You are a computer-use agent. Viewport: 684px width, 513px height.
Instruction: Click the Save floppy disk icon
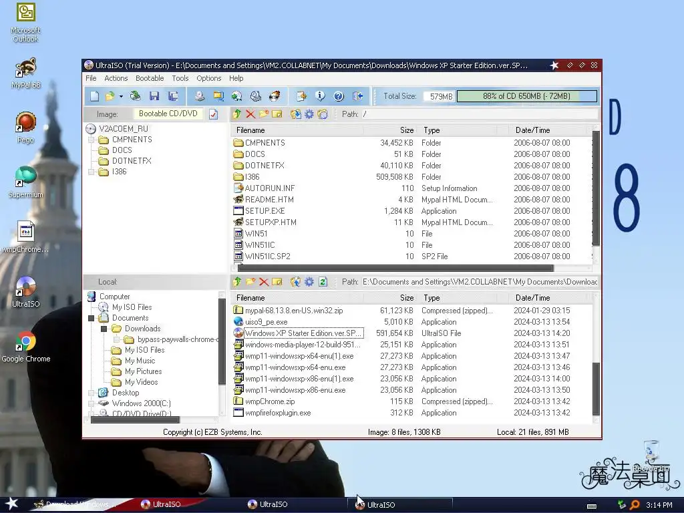pyautogui.click(x=154, y=96)
